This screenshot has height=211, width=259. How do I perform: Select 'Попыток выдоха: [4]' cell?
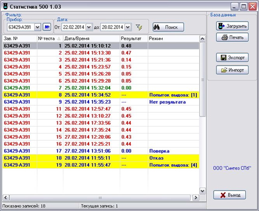click(x=173, y=165)
